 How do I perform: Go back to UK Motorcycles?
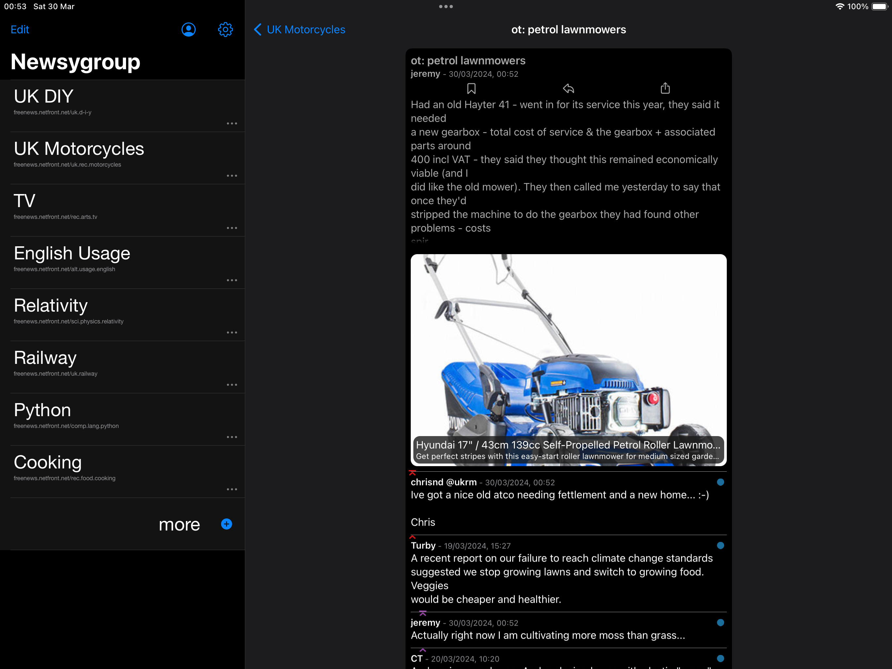(300, 29)
